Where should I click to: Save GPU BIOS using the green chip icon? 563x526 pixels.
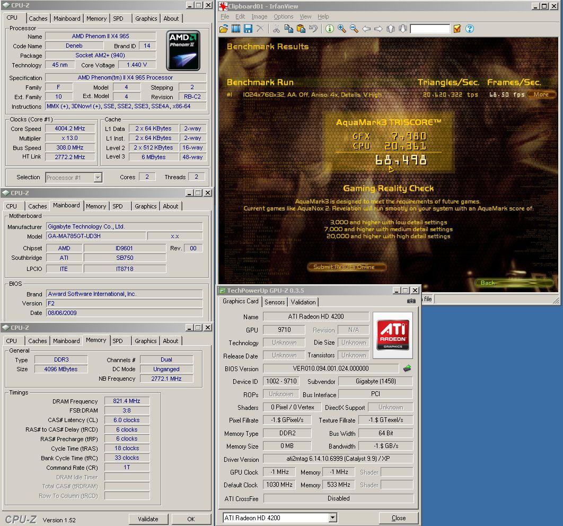tap(407, 369)
